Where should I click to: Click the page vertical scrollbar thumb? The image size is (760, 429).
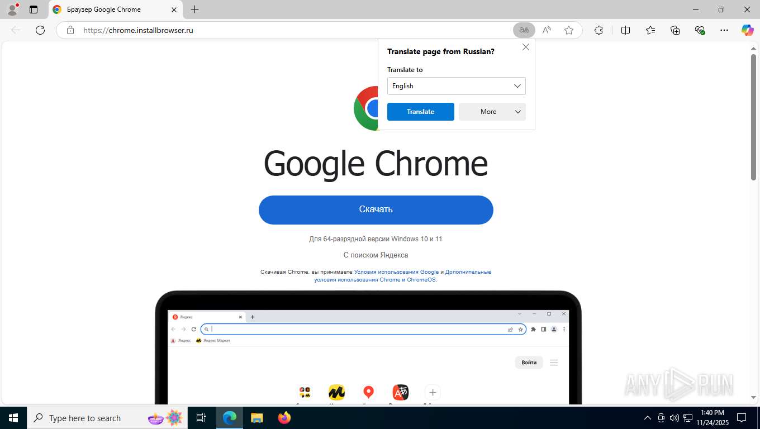coord(753,117)
